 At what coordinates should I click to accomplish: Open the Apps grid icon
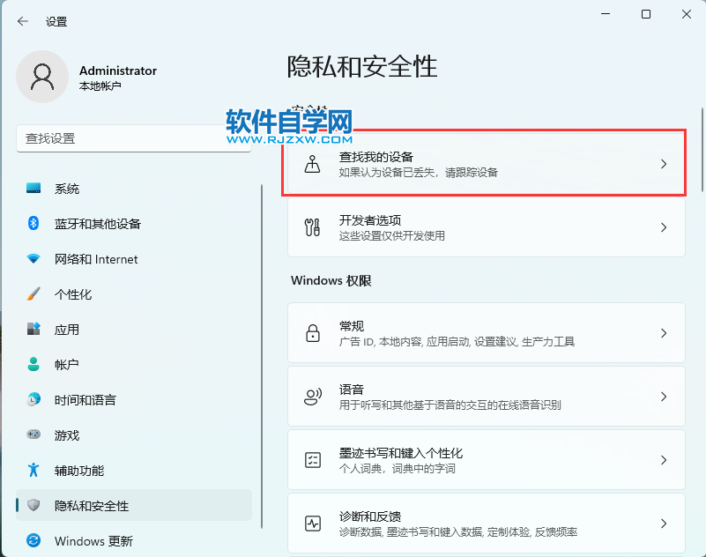(33, 329)
